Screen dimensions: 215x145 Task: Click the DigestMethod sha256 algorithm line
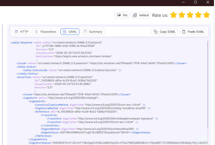coord(90,129)
